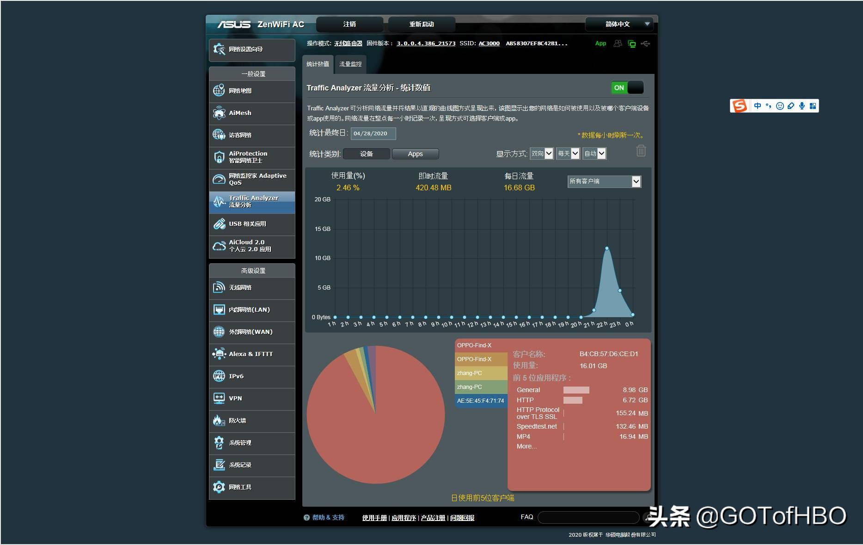Open the System Administration (系统管理) gear icon
Image resolution: width=863 pixels, height=545 pixels.
(219, 442)
